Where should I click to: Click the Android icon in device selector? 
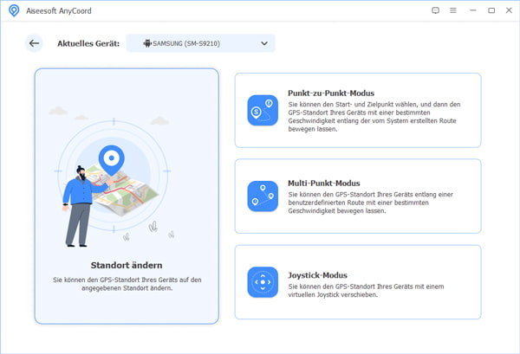click(x=147, y=43)
